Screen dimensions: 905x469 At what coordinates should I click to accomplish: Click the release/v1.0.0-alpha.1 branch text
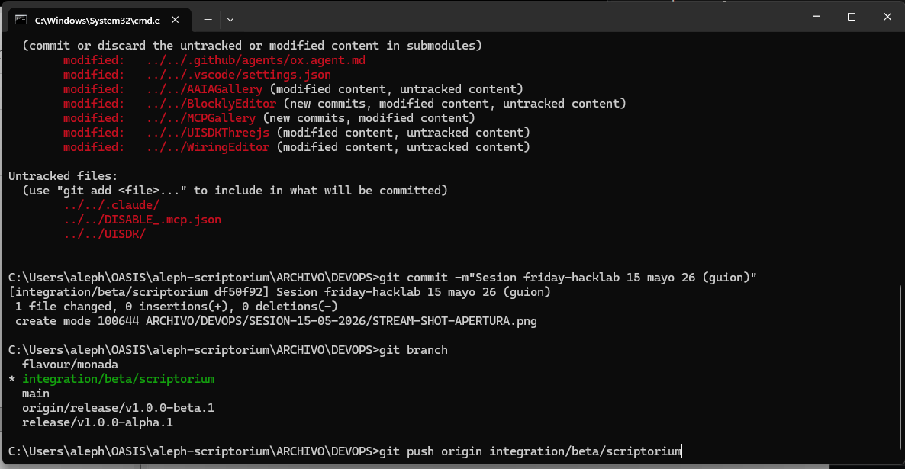[x=98, y=422]
